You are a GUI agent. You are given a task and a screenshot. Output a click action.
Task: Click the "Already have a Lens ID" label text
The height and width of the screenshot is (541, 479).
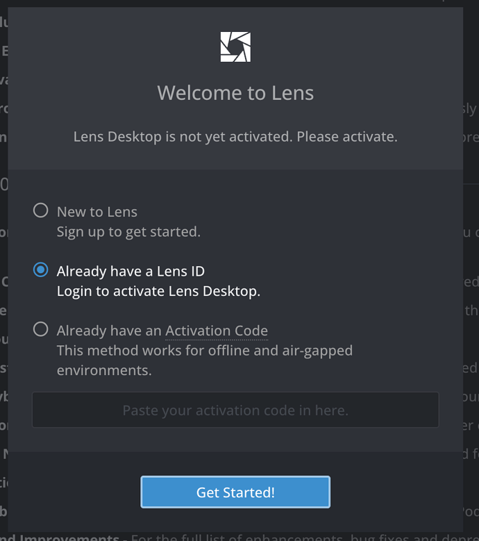click(131, 272)
